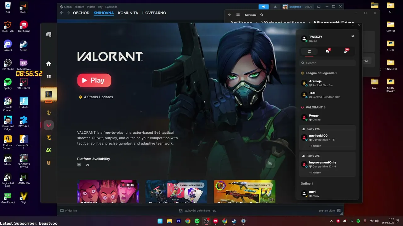Open the chats tab with 2 notifications
This screenshot has width=403, height=226.
click(x=327, y=51)
